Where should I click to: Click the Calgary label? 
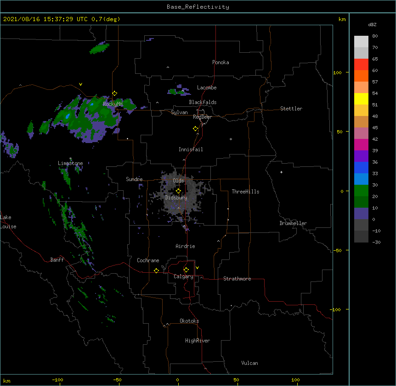pos(183,276)
